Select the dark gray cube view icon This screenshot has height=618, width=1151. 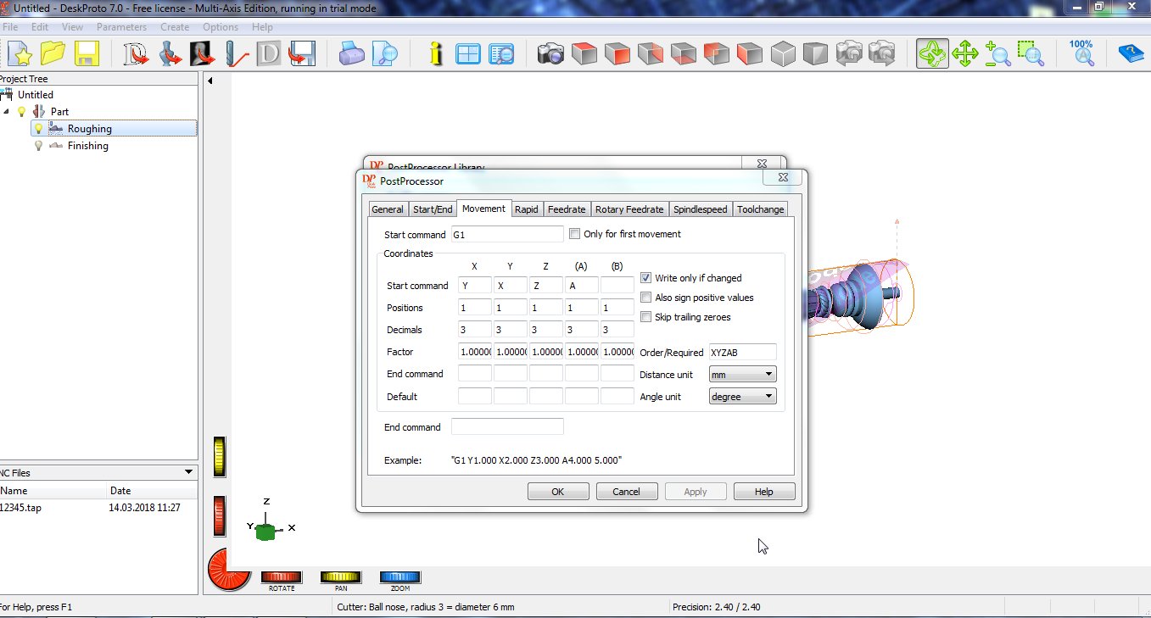pos(816,54)
